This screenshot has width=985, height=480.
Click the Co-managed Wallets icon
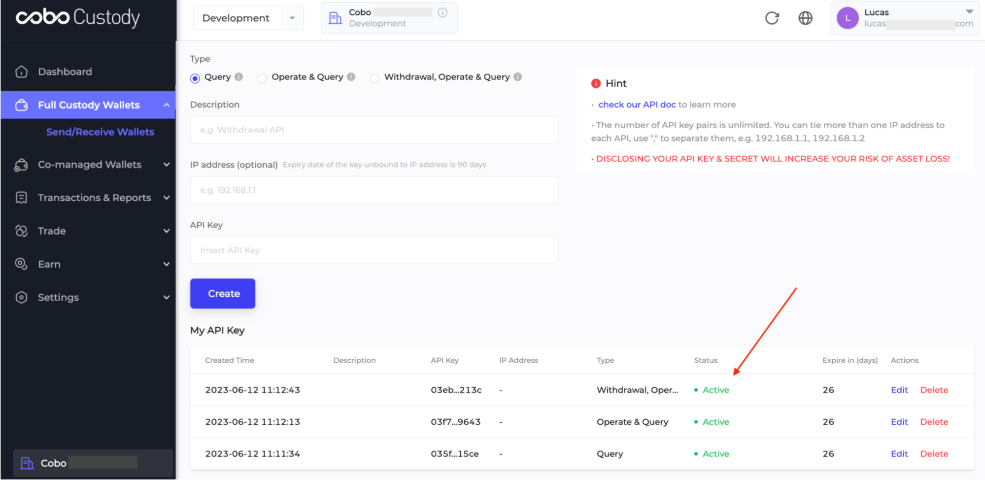tap(21, 165)
